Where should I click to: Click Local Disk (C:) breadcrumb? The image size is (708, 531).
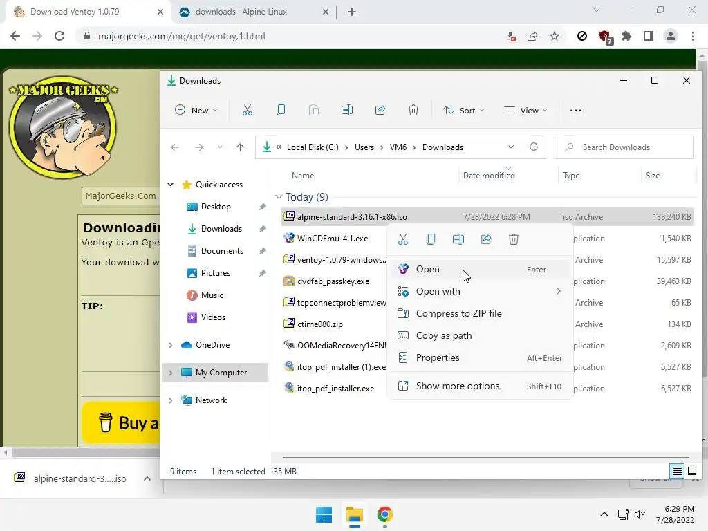[313, 147]
